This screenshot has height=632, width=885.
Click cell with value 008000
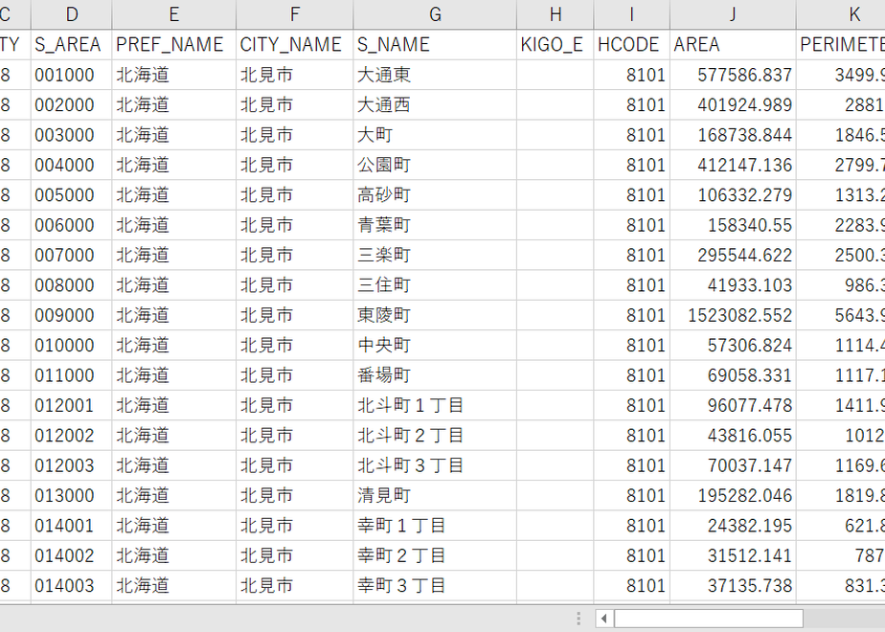click(72, 285)
